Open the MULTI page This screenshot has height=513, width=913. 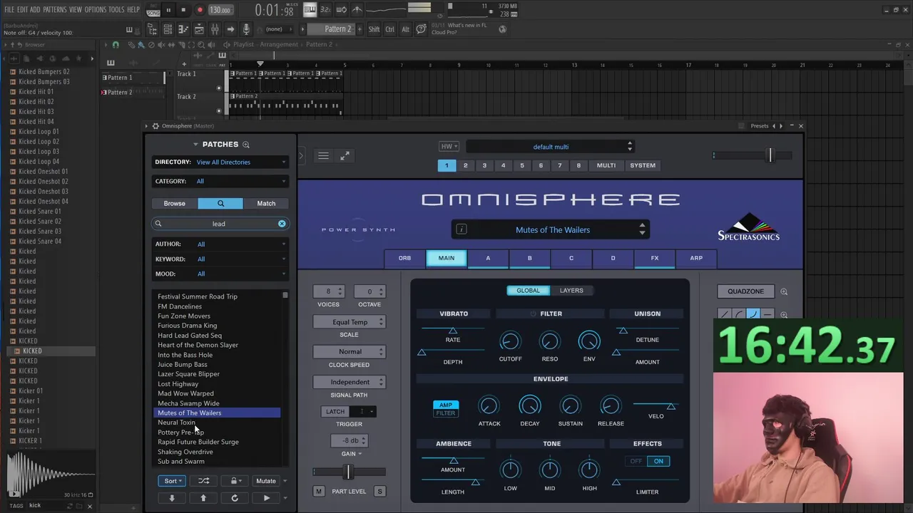pos(606,165)
